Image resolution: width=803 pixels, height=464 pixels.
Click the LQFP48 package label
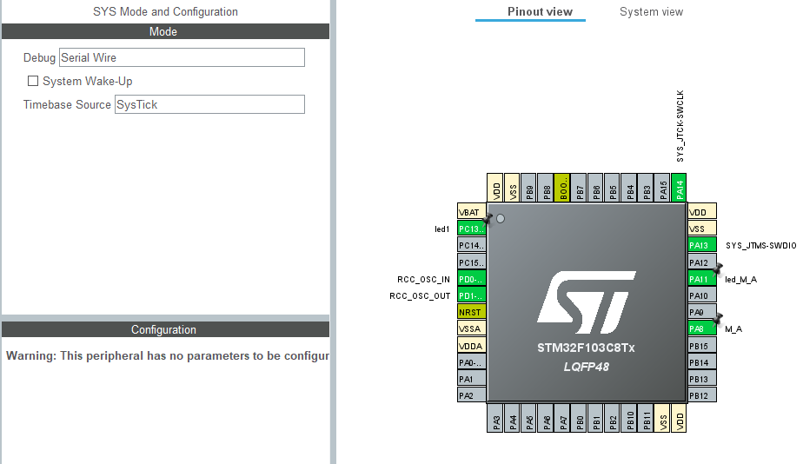tap(587, 367)
